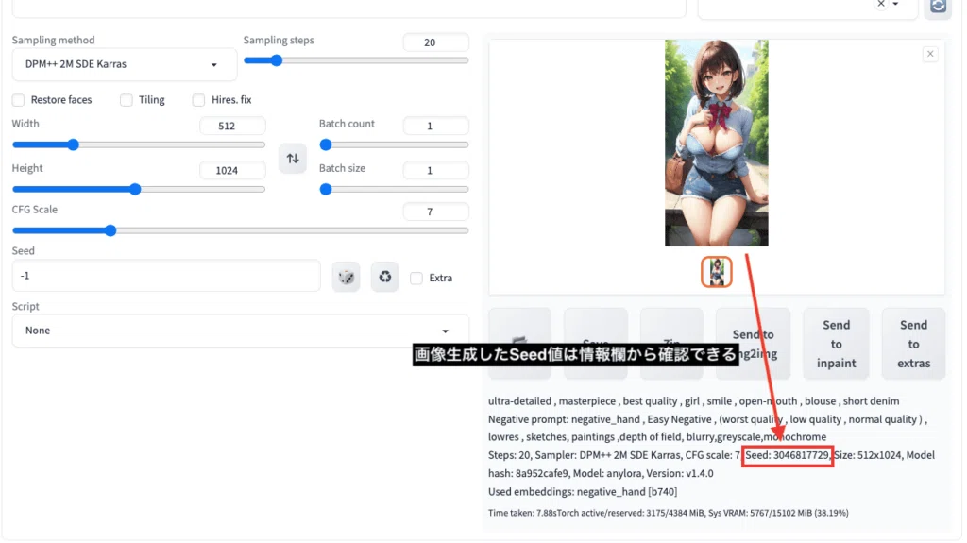The height and width of the screenshot is (543, 967).
Task: Expand the top-right dropdown arrow beside refresh
Action: click(895, 5)
